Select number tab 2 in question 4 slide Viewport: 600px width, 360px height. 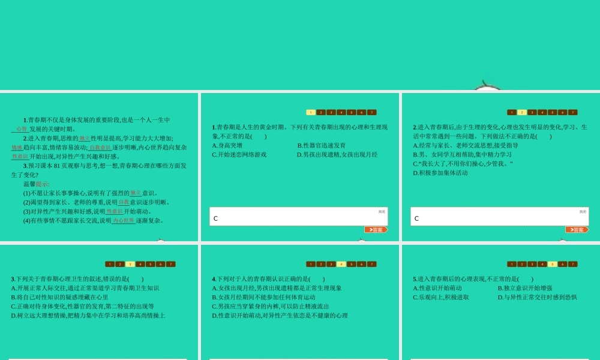(x=320, y=264)
